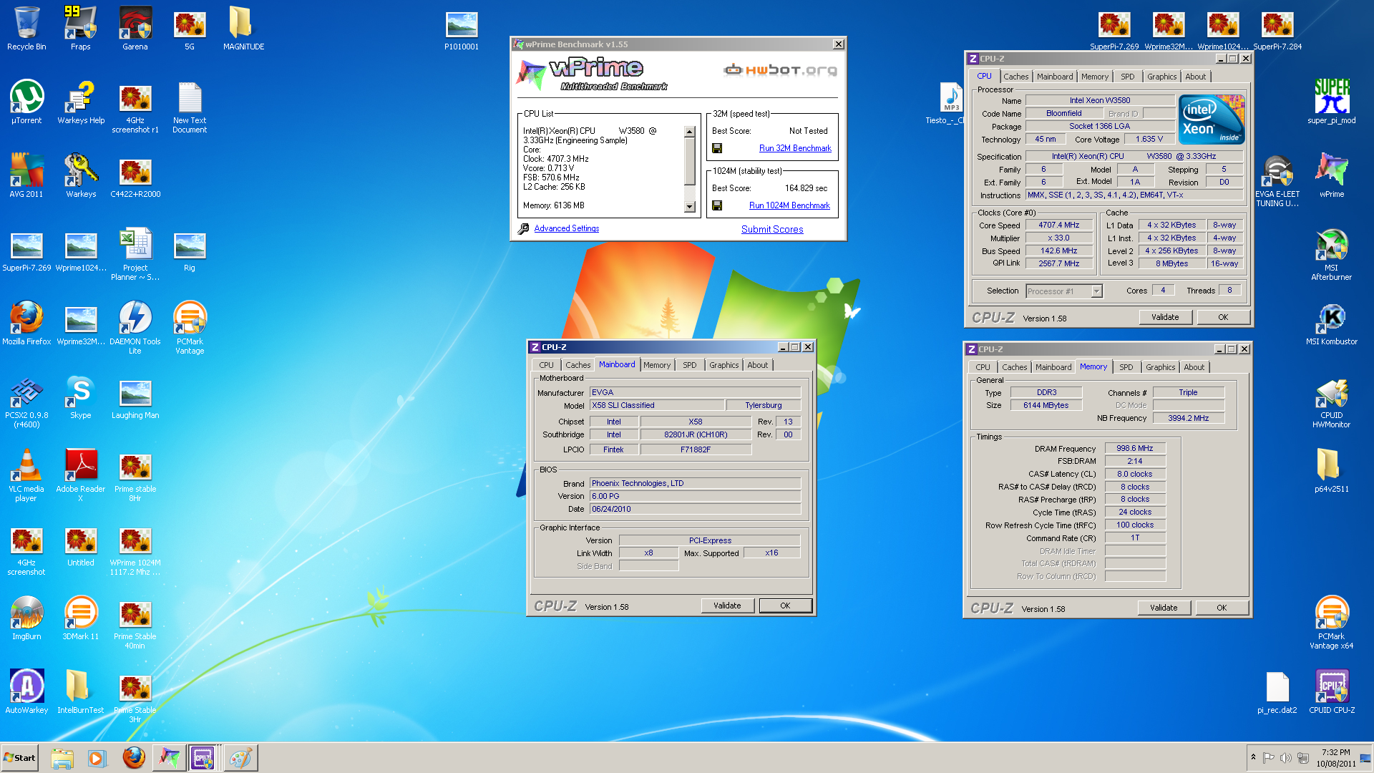Open Mainboard tab in top CPU-Z window
The height and width of the screenshot is (773, 1374).
tap(1055, 77)
